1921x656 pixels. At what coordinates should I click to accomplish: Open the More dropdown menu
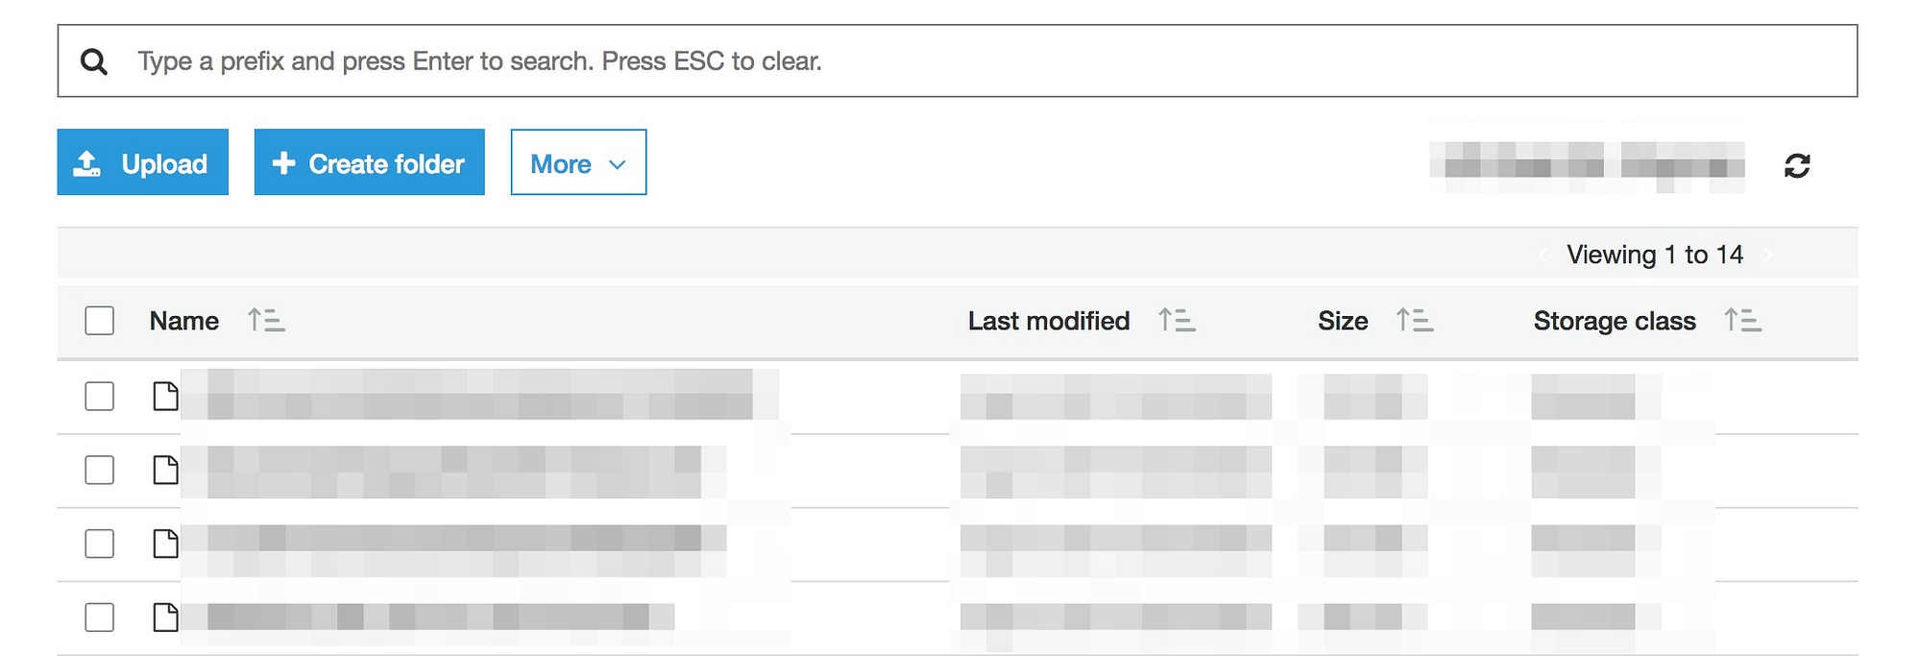578,163
